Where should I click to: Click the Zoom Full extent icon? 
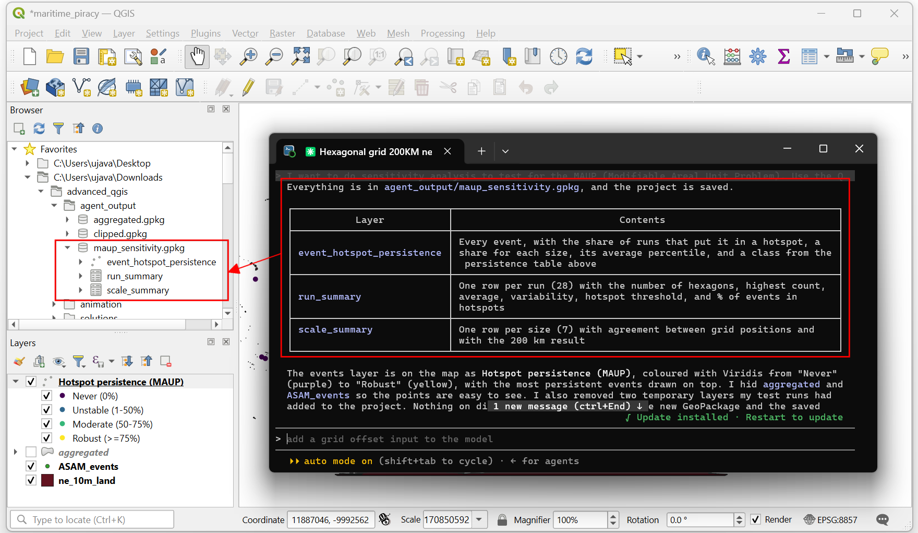click(x=300, y=56)
